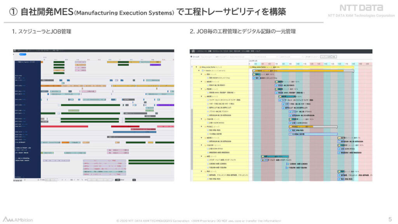Click the 検査 folder icon in the tree
Viewport: 398px width, 224px height.
205,156
